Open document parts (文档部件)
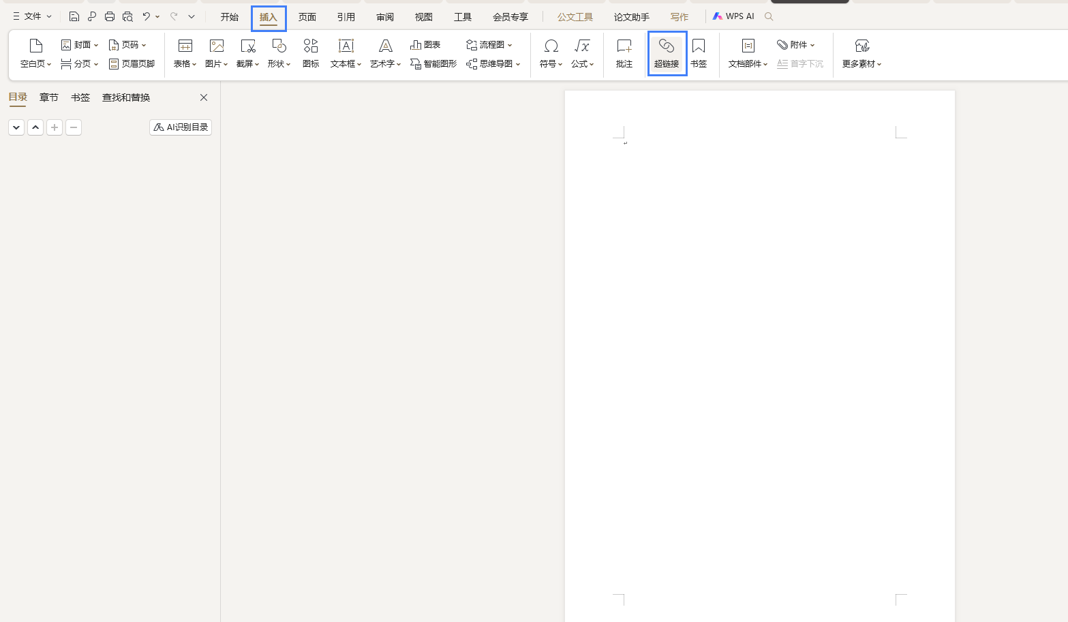Image resolution: width=1068 pixels, height=622 pixels. click(x=748, y=54)
